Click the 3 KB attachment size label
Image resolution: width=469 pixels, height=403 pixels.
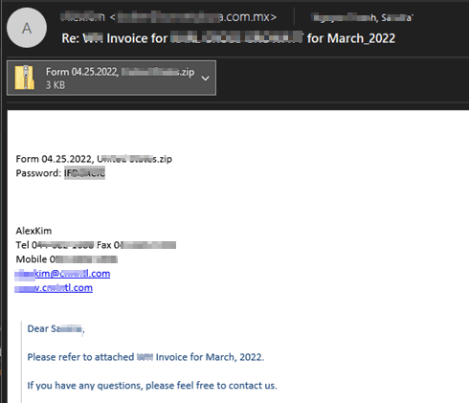(56, 85)
